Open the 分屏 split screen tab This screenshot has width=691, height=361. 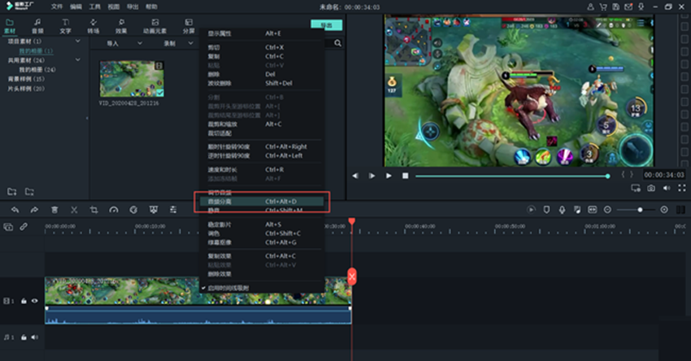[x=189, y=26]
